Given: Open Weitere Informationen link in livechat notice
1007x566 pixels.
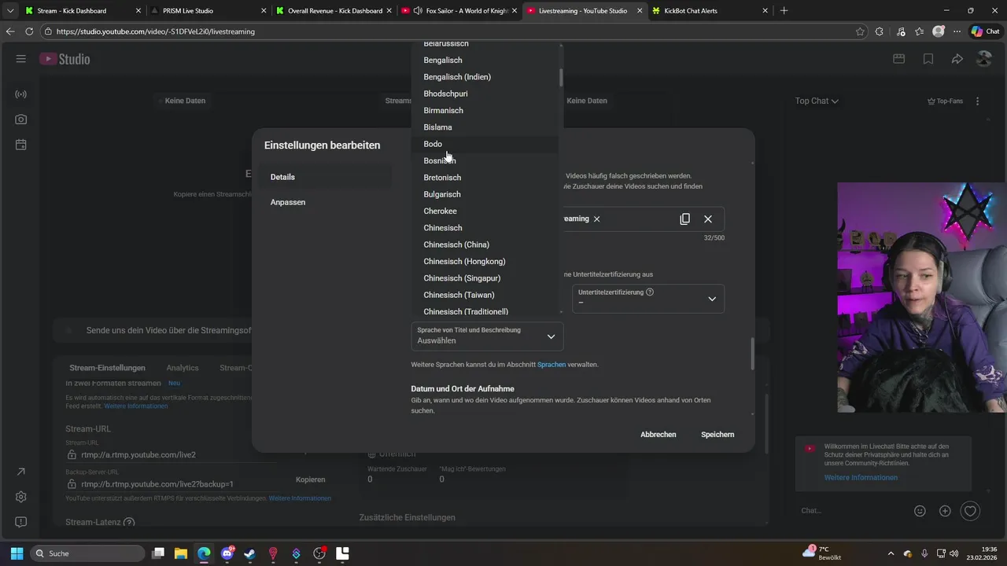Looking at the screenshot, I should [861, 478].
